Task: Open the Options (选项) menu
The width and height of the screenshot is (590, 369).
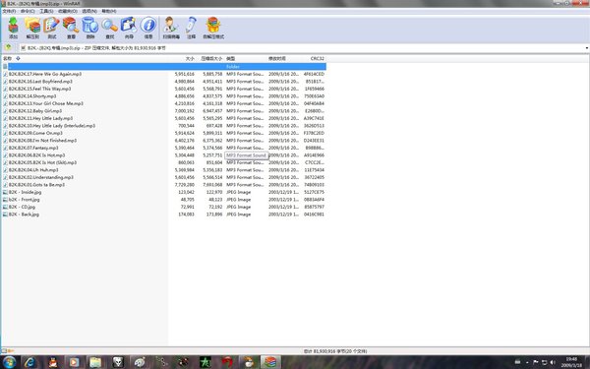Action: point(89,11)
